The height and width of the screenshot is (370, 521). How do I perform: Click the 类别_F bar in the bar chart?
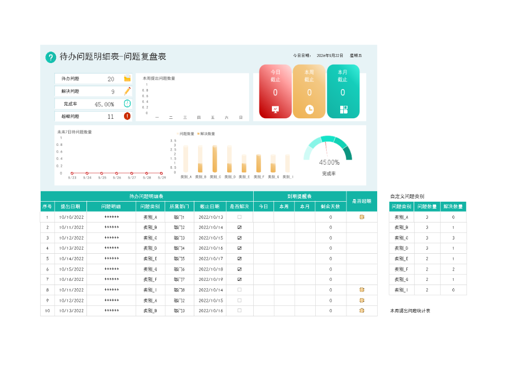pyautogui.click(x=258, y=163)
